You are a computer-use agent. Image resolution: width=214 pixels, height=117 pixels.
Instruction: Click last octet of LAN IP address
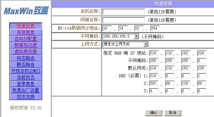tap(155, 28)
